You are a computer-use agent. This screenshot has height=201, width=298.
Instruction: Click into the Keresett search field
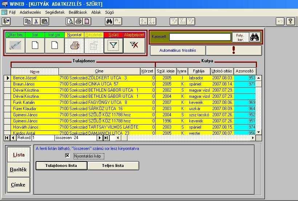(x=200, y=37)
